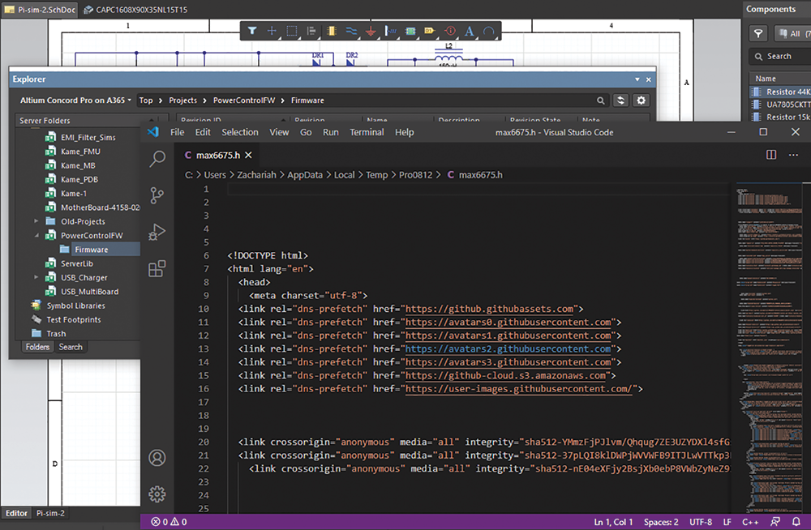
Task: Click the Explorer panel search magnifier
Action: coord(600,100)
